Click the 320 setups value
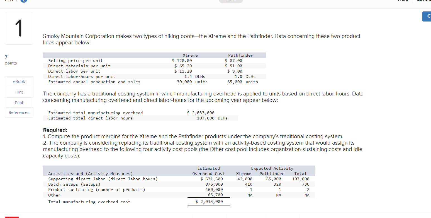The width and height of the screenshot is (431, 218). pos(277,184)
